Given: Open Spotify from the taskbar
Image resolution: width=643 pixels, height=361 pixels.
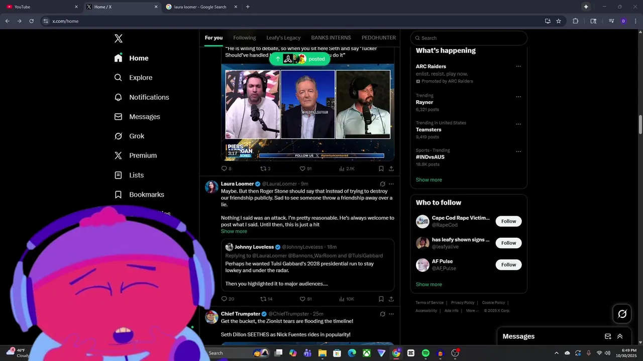Looking at the screenshot, I should (425, 353).
